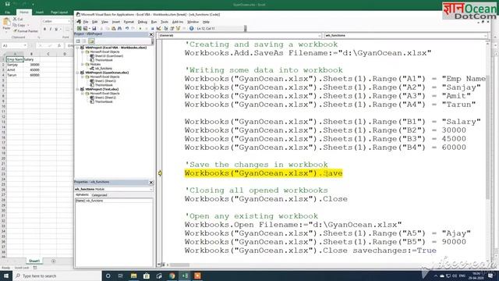Screen dimensions: 499x281
Task: Click View Code icon in Project pane
Action: coord(78,41)
